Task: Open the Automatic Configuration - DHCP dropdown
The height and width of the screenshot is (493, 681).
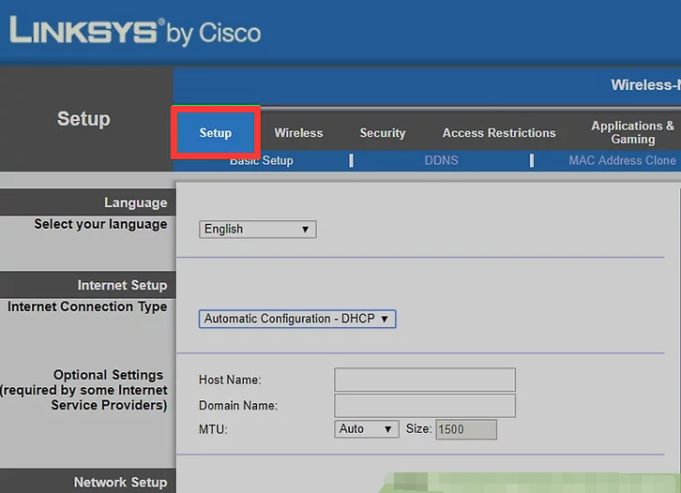Action: 297,319
